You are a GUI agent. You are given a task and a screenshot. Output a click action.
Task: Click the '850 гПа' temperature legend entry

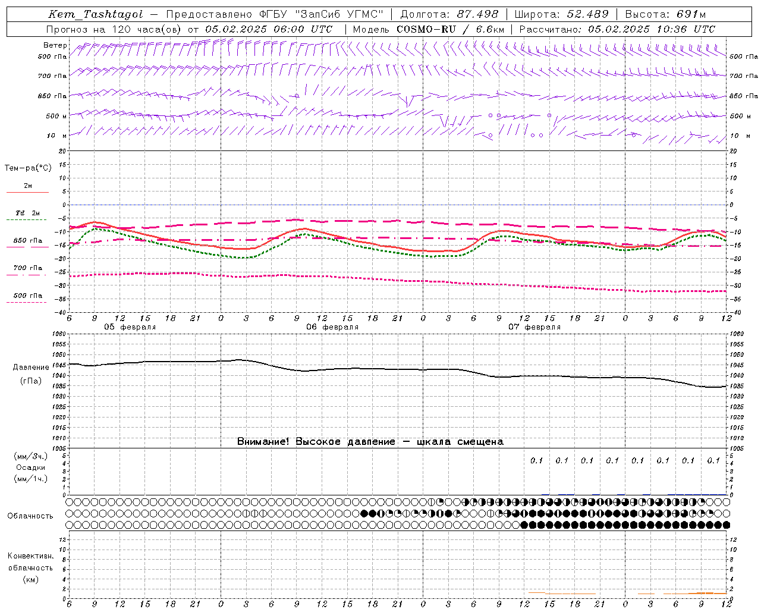(27, 243)
